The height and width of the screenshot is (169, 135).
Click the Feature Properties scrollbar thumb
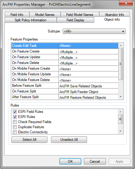121,64
